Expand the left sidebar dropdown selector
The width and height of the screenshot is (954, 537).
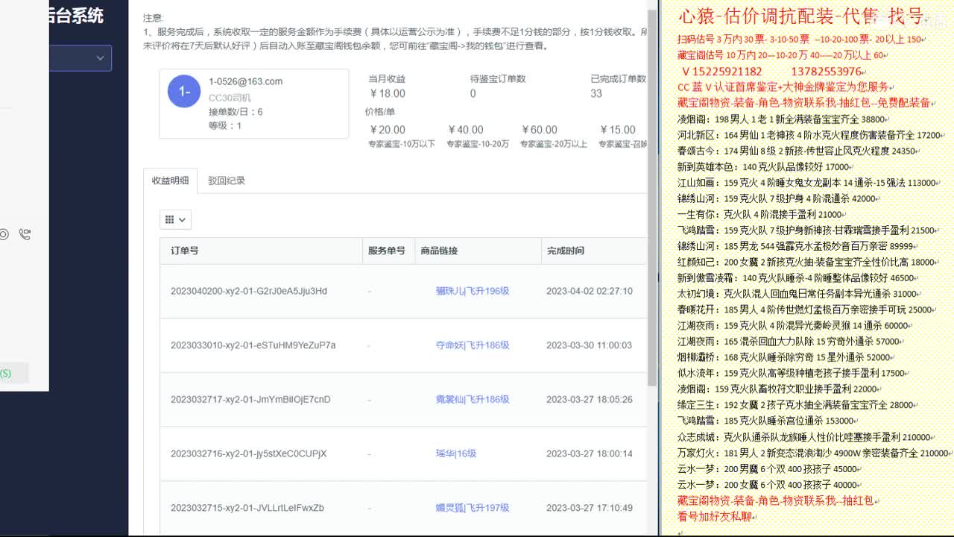(80, 58)
